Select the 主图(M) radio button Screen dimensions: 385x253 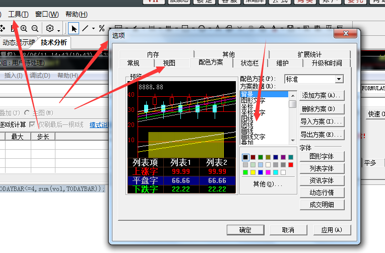pyautogui.click(x=27, y=113)
